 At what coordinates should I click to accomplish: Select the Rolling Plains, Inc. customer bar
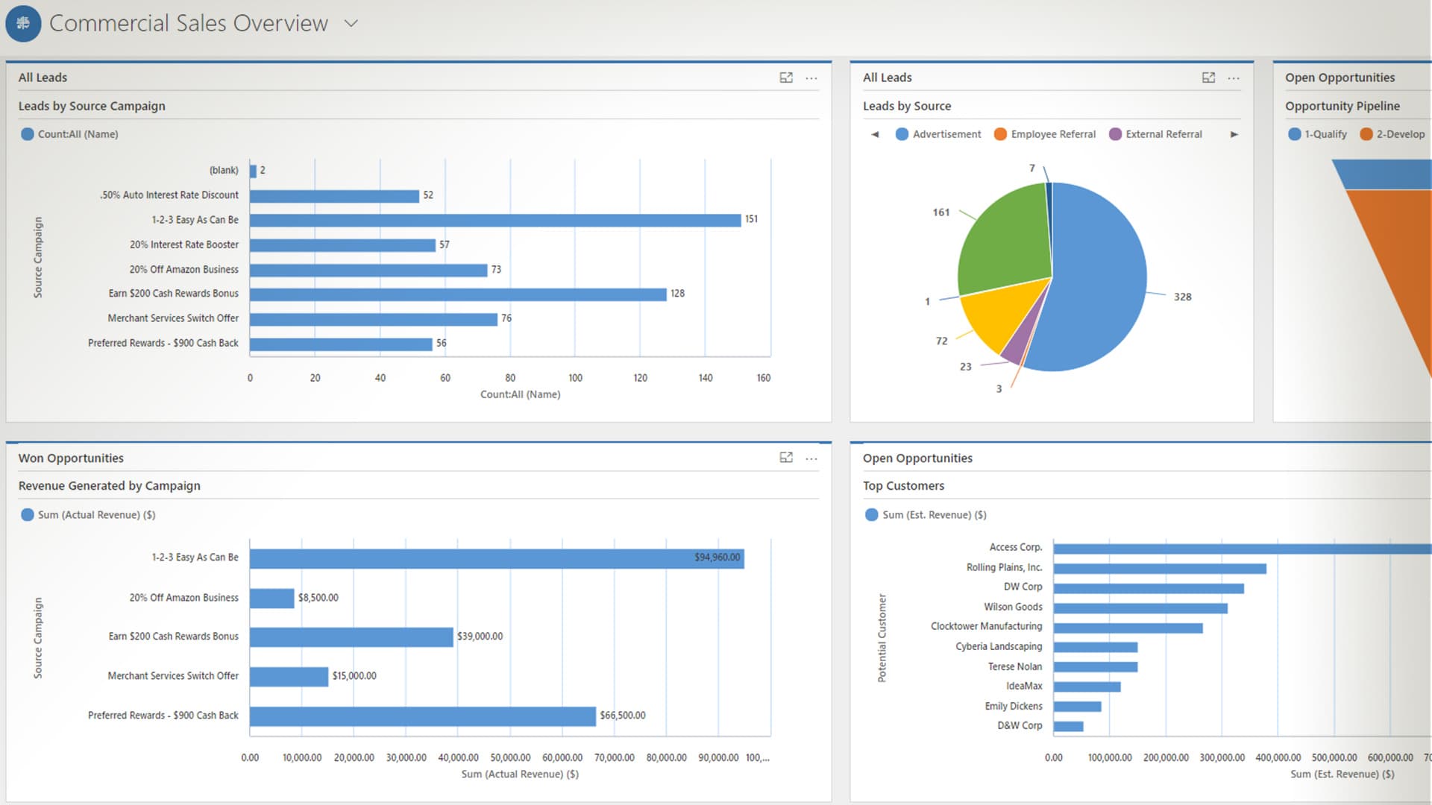pos(1159,569)
